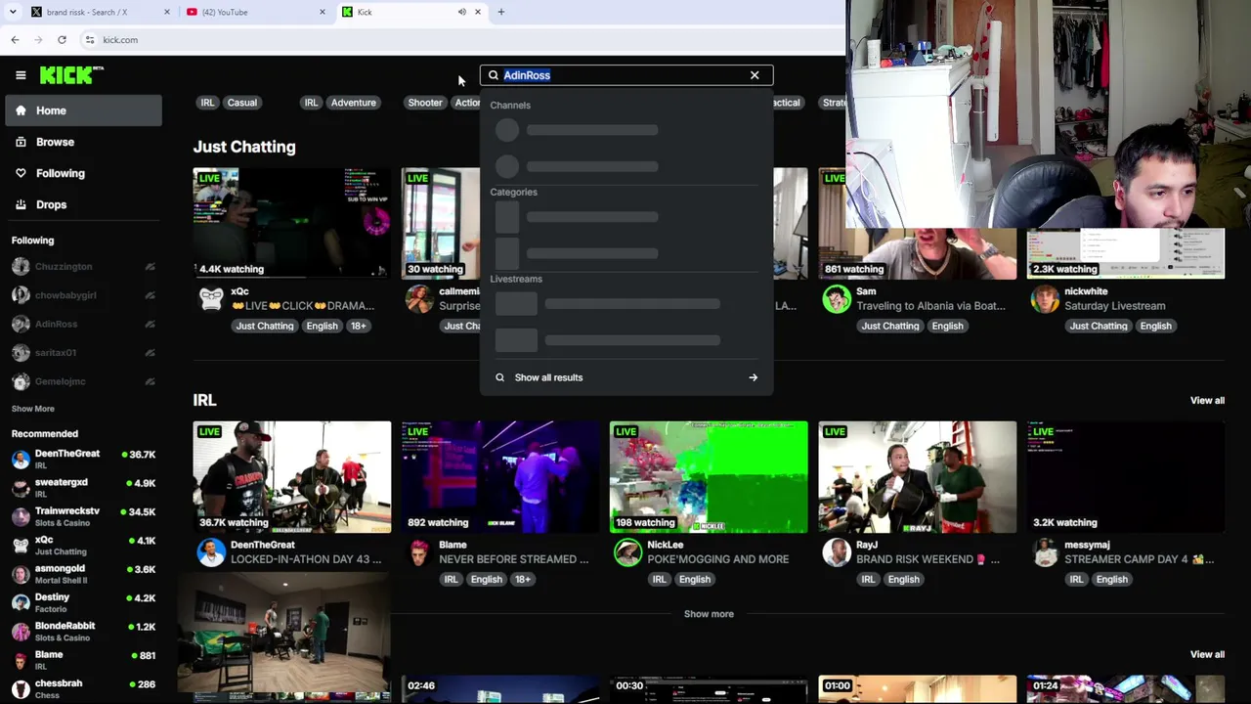1251x704 pixels.
Task: Open Browse in the sidebar
Action: 84,142
